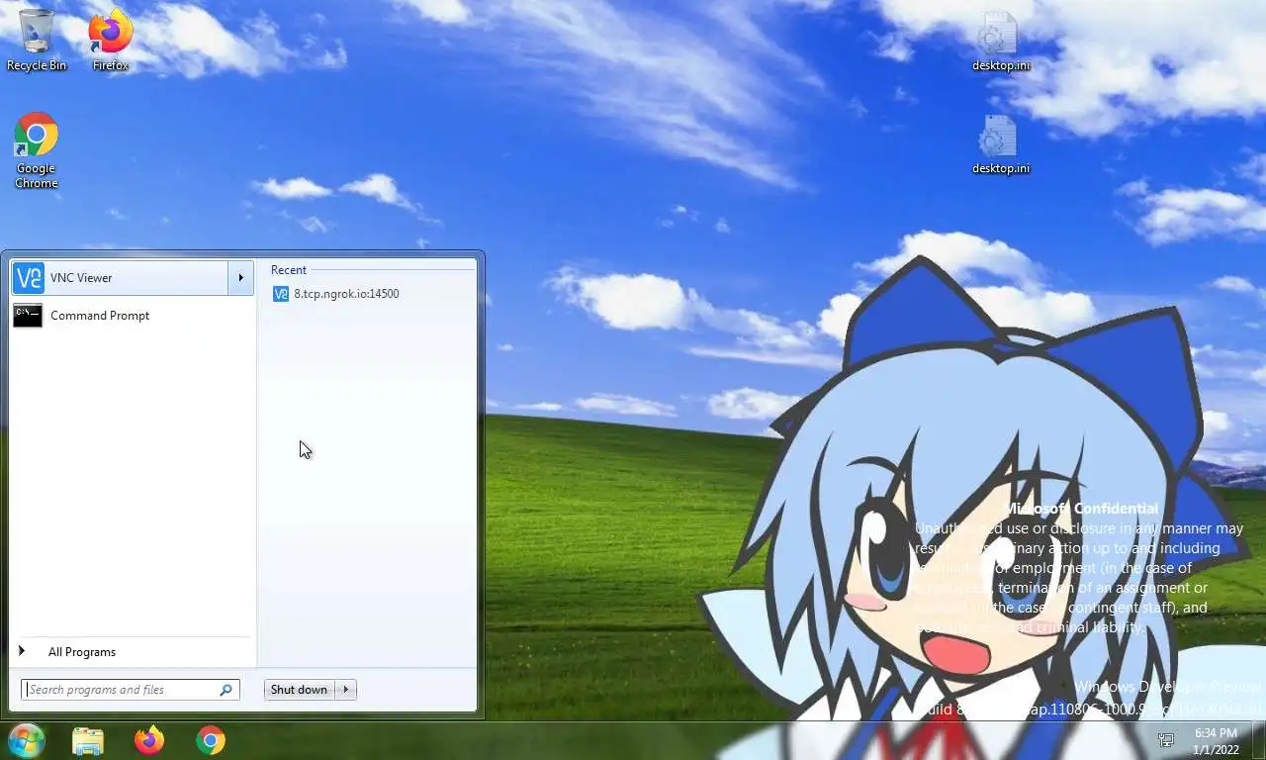Screen dimensions: 1266x760
Task: Click the Shut down button
Action: point(299,690)
